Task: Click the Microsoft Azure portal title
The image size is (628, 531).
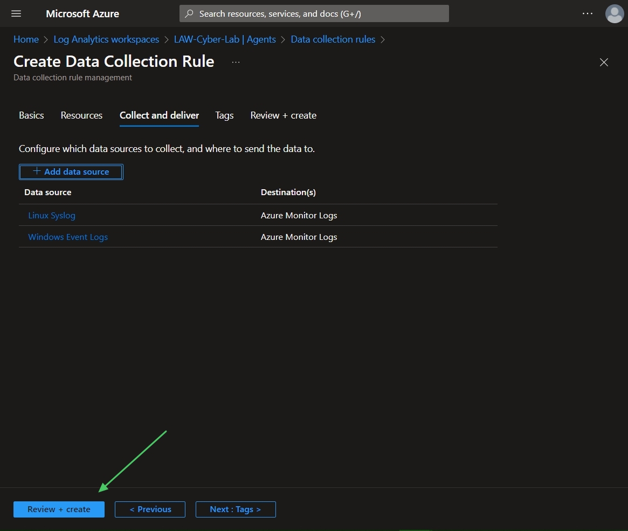Action: 82,13
